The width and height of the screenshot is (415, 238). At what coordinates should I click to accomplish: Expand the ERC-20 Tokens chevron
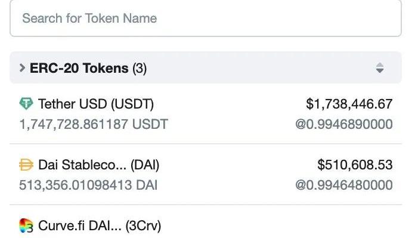point(22,68)
